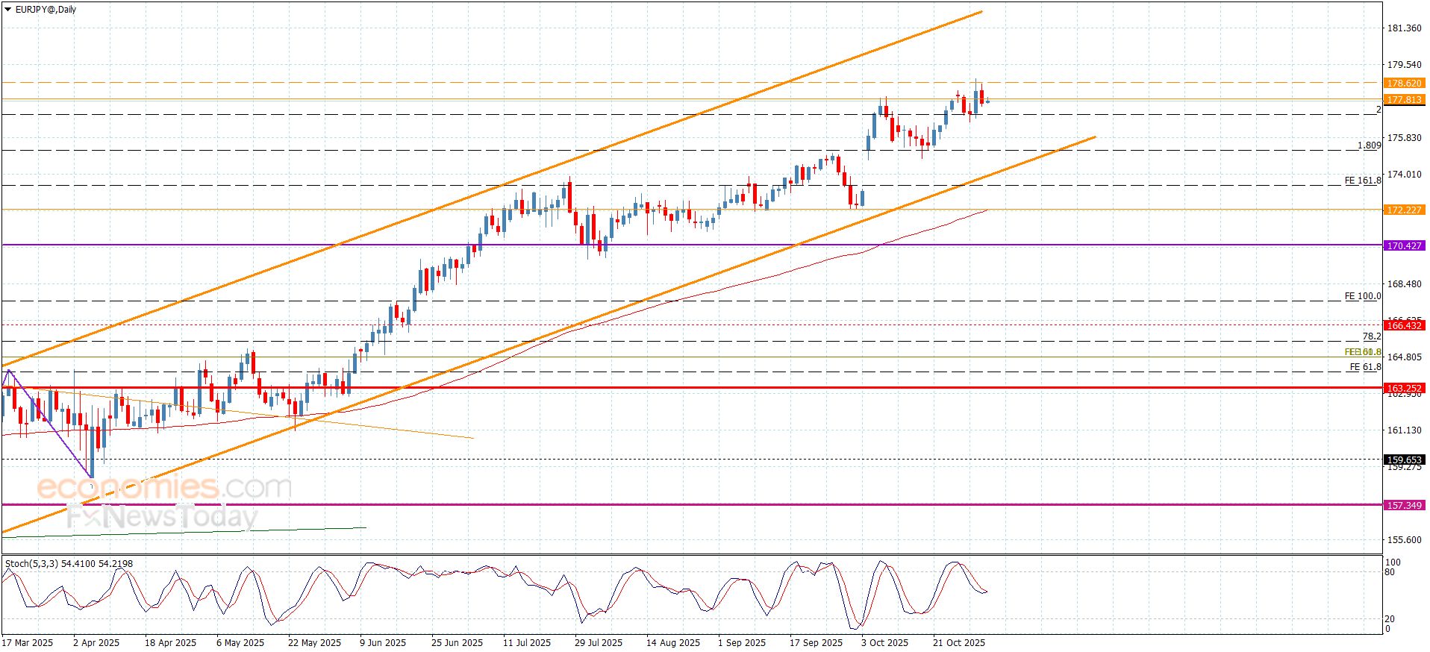Select the FE 100.0 Fibonacci label
The height and width of the screenshot is (652, 1430).
1363,296
